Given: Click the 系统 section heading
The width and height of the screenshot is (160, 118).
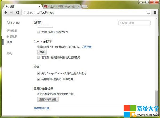Looking at the screenshot, I should click(x=36, y=67).
